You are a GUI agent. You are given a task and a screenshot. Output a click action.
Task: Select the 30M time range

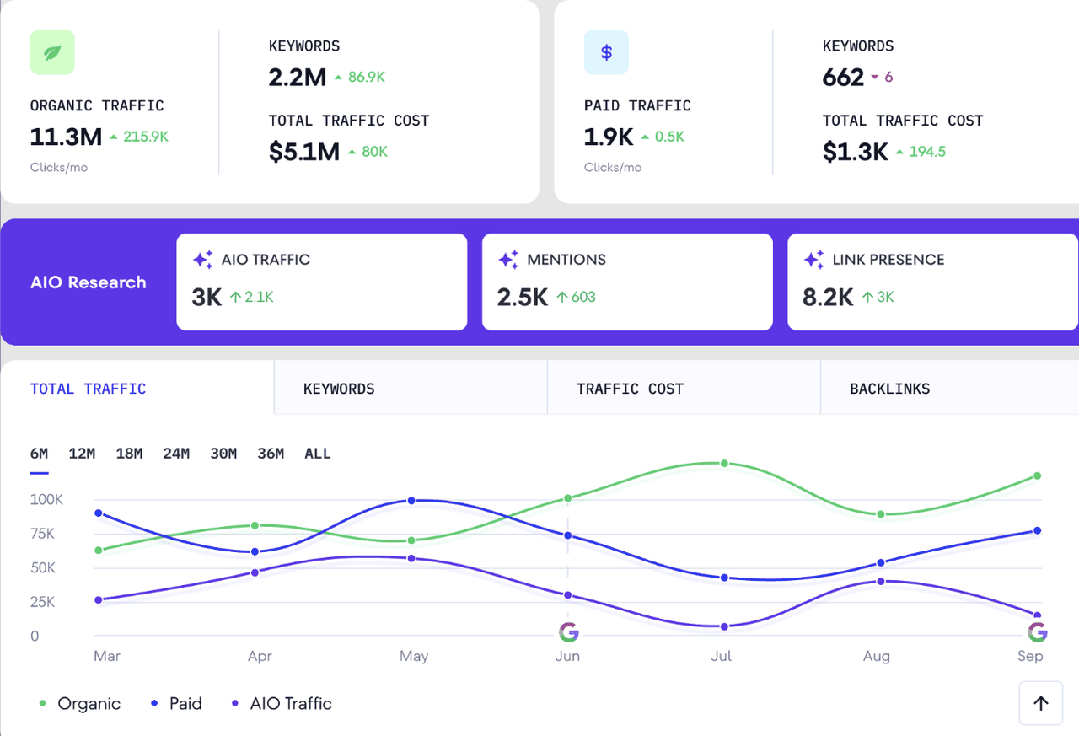click(223, 454)
